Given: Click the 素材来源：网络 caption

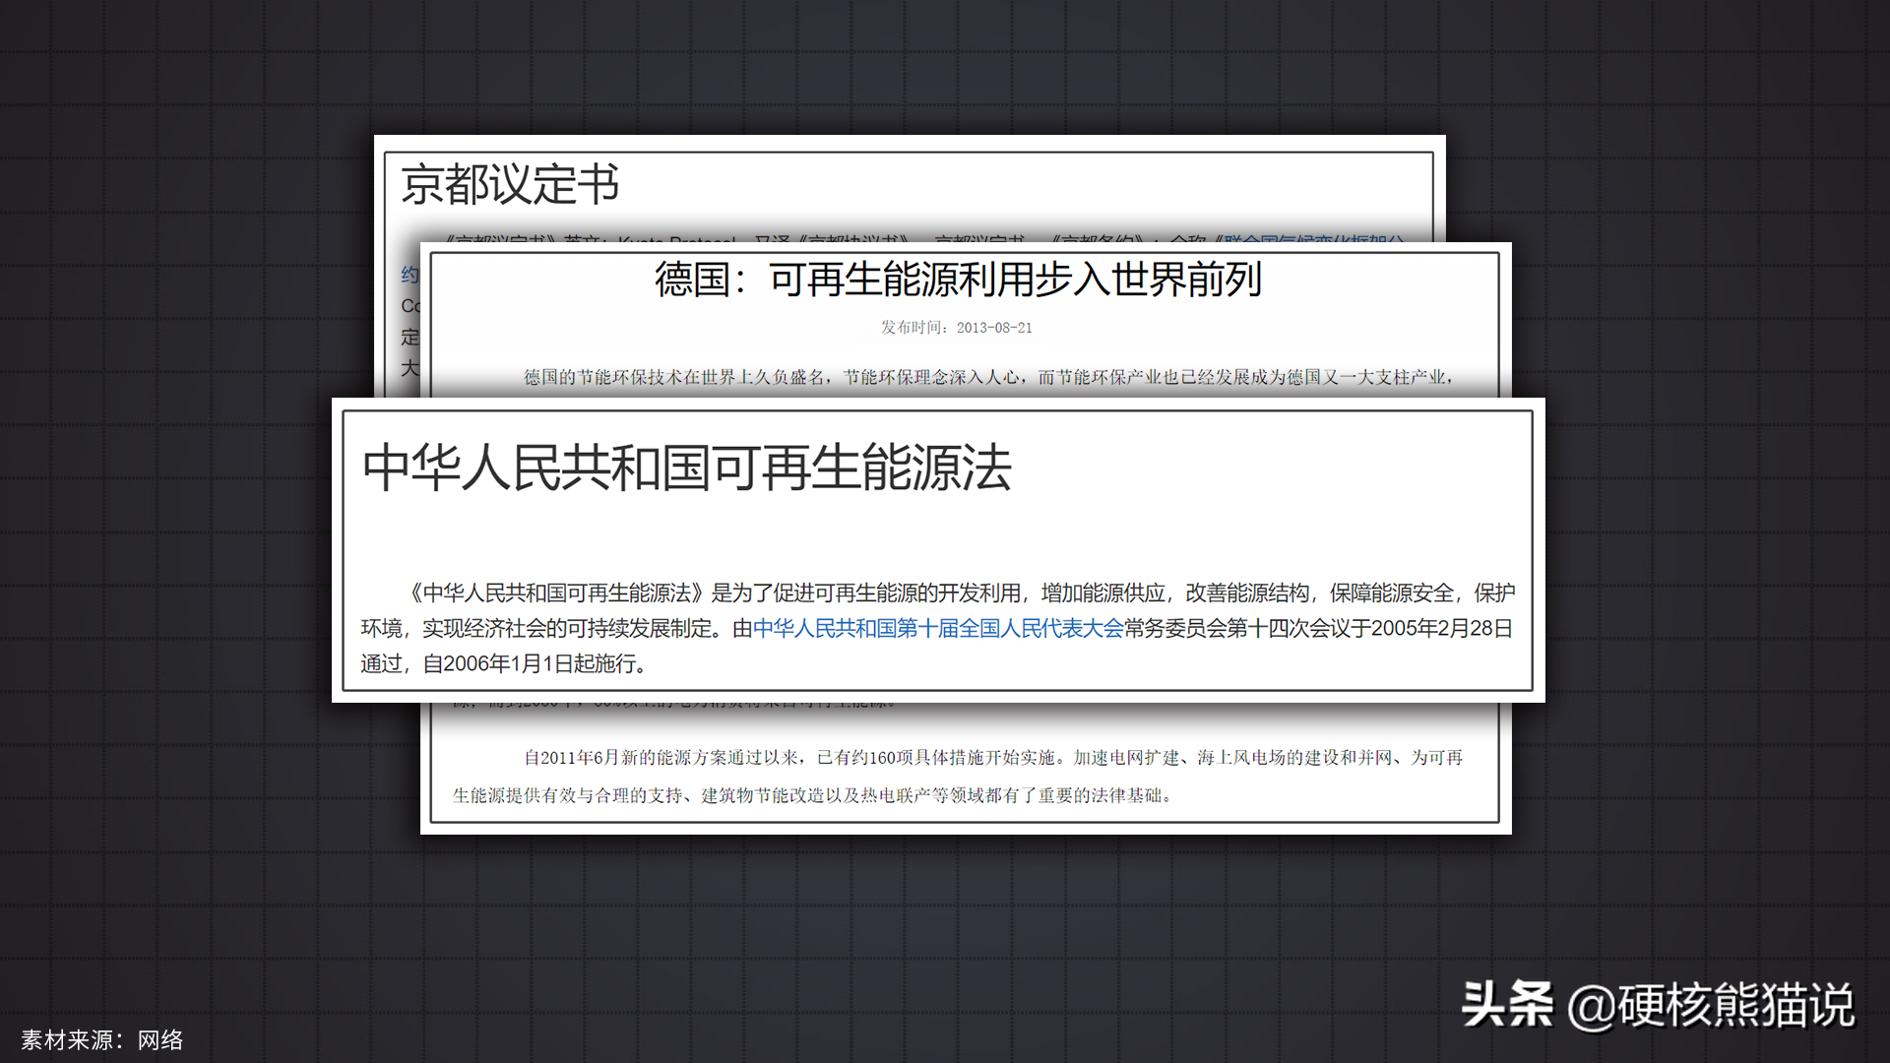Looking at the screenshot, I should click(102, 1040).
